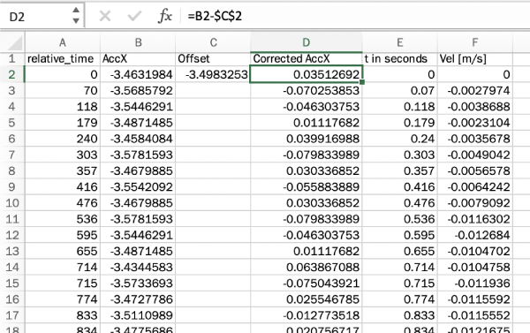Click the confirm checkmark formula icon
The image size is (530, 333).
[x=134, y=16]
